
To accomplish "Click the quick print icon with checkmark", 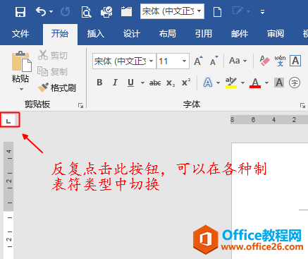I will tap(106, 12).
